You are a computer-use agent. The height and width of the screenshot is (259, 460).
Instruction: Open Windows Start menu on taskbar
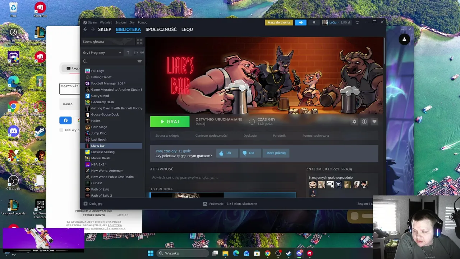[x=151, y=253]
